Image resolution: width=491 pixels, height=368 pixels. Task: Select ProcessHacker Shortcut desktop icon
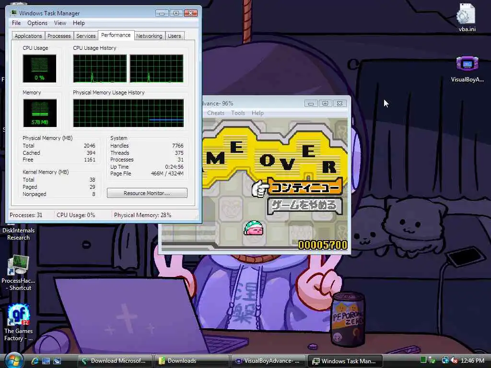pos(19,273)
